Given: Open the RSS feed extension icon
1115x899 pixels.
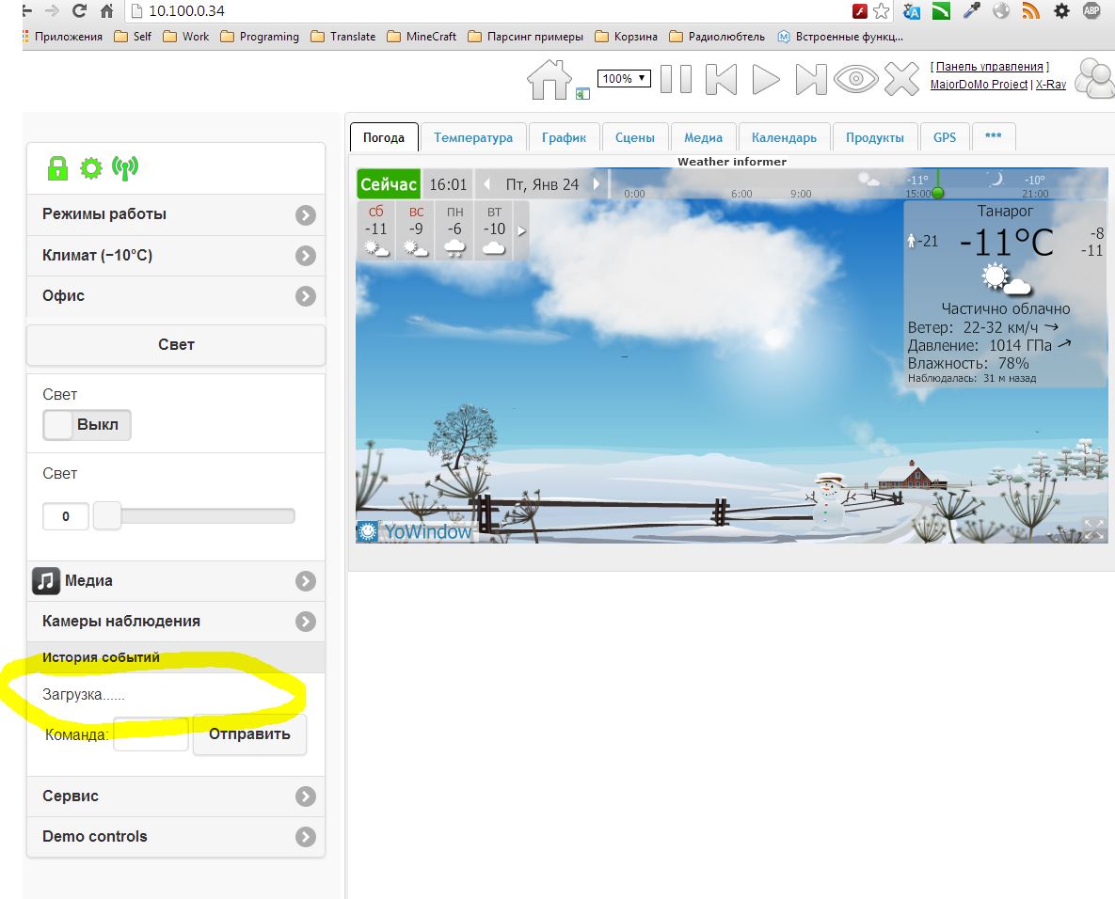Looking at the screenshot, I should click(1031, 10).
